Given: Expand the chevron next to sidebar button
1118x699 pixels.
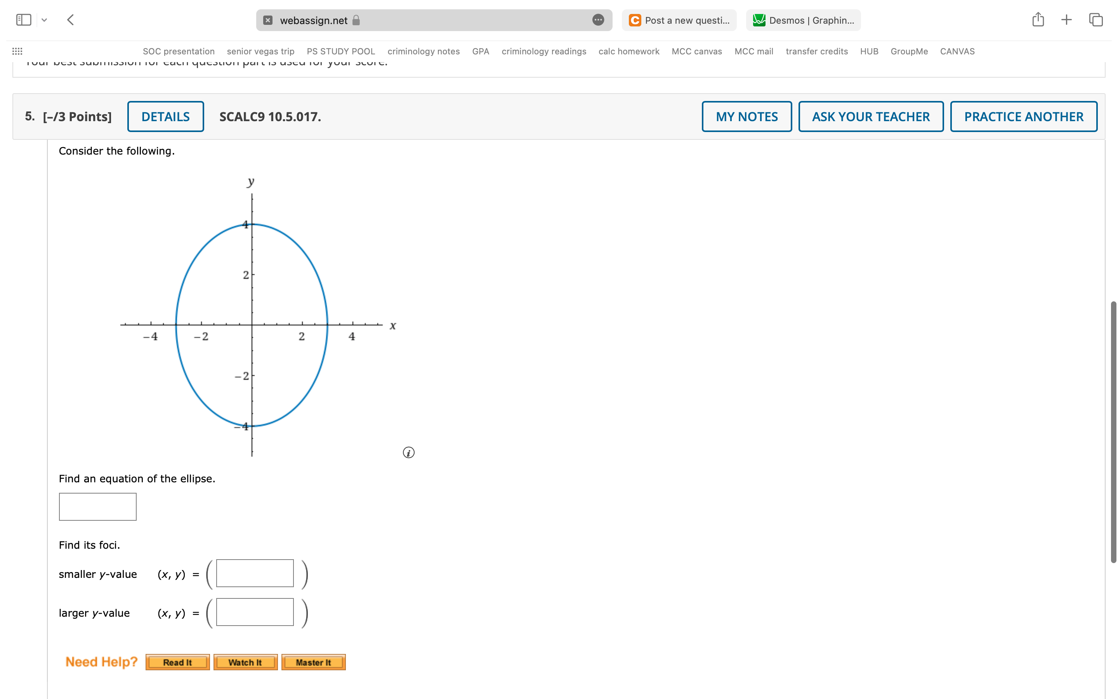Looking at the screenshot, I should (45, 20).
